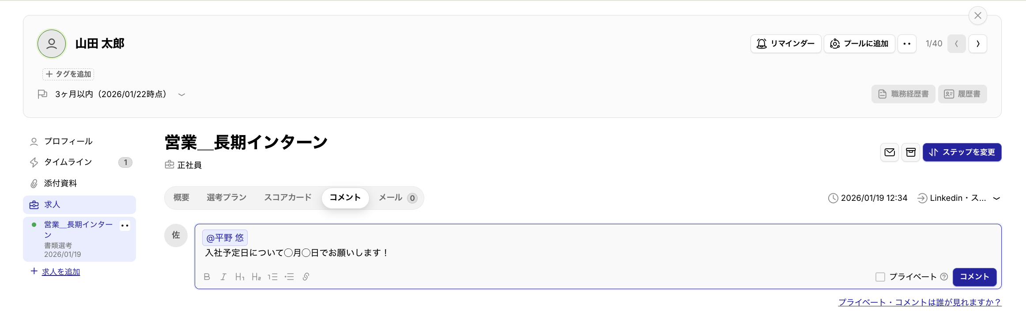
Task: Enable the プライベート checkbox
Action: coord(880,277)
